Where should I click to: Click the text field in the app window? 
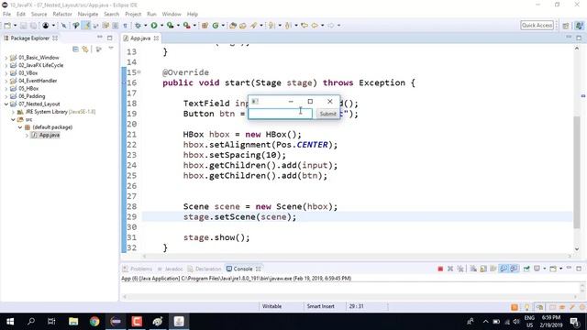tap(280, 114)
